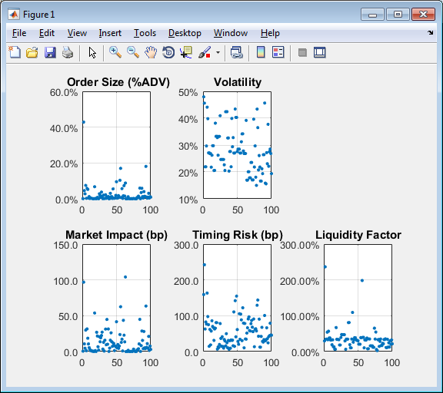Hide plot tools with gray icon
443x393 pixels.
tap(302, 52)
